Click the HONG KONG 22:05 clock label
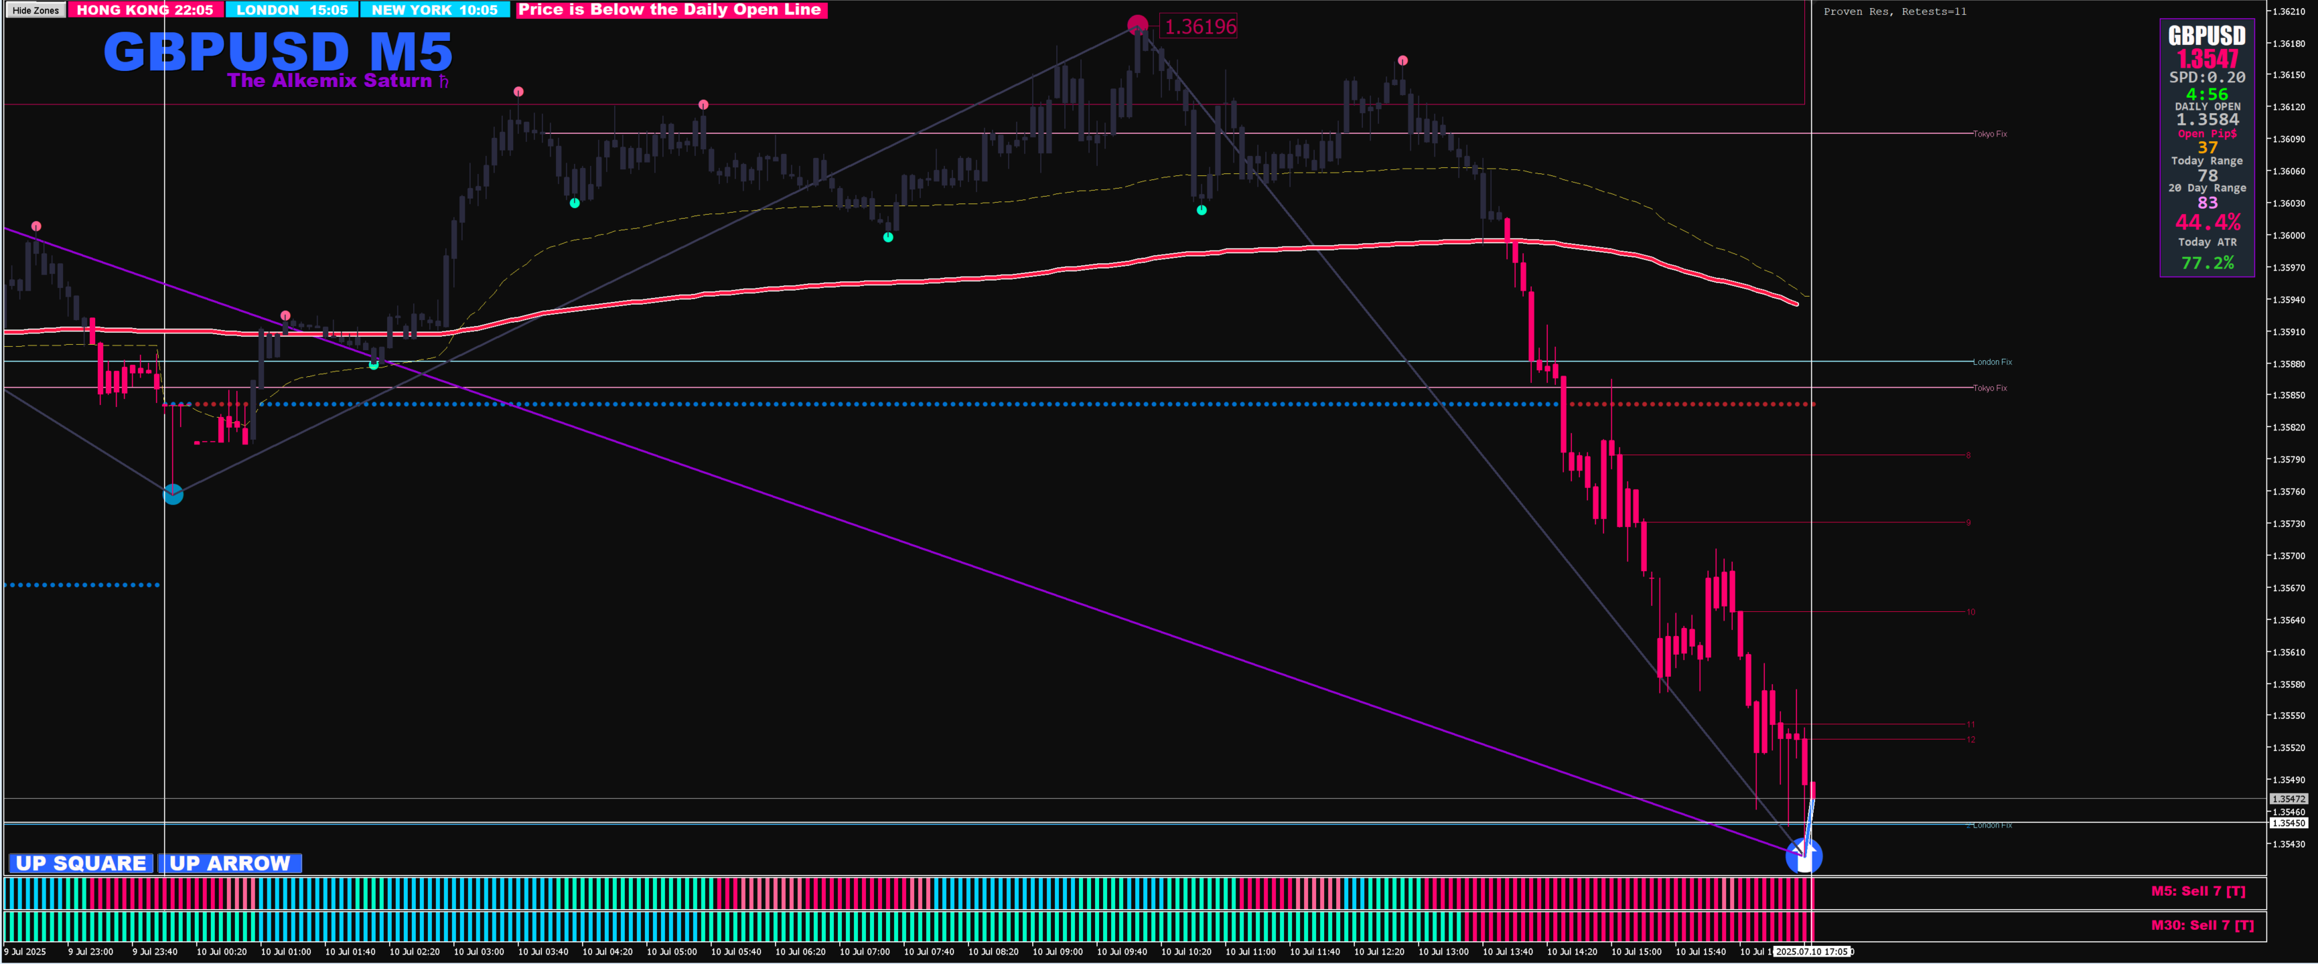Image resolution: width=2318 pixels, height=964 pixels. click(x=145, y=10)
